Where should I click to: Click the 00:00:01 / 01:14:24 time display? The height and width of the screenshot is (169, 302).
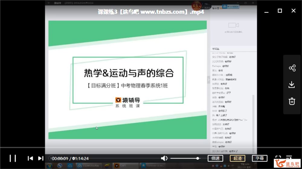click(x=70, y=159)
